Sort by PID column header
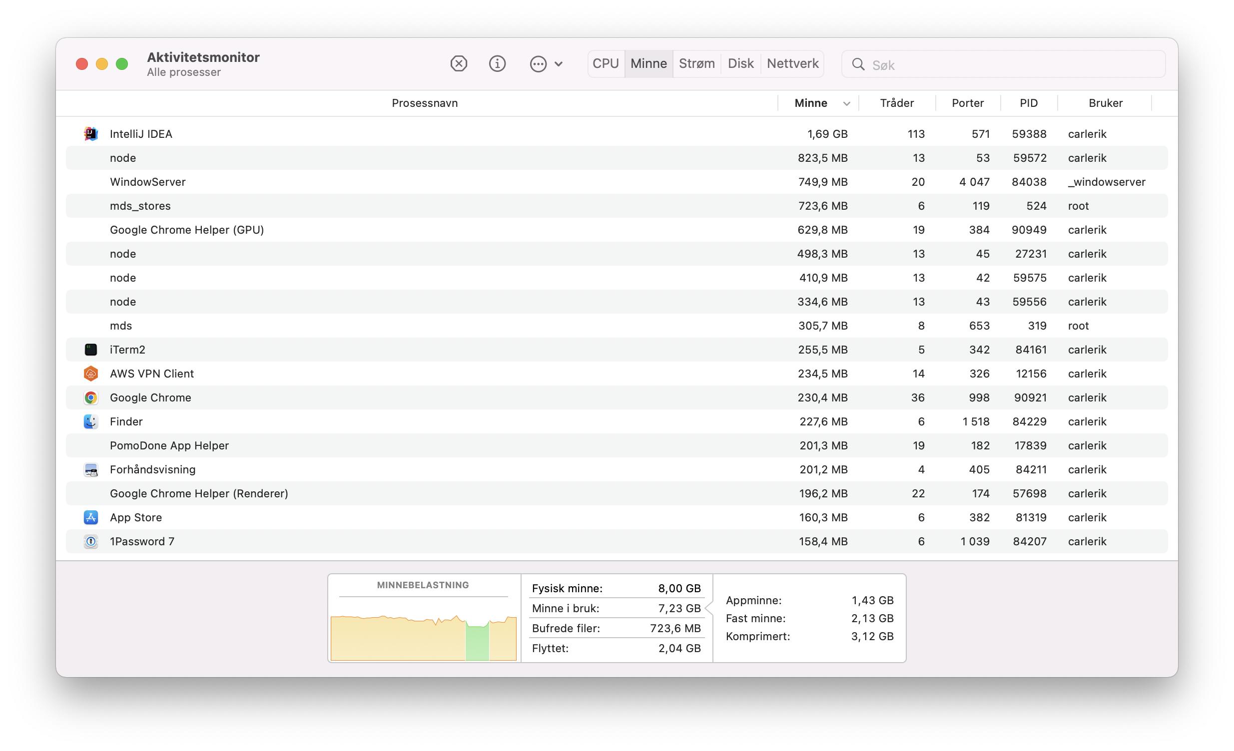Screen dimensions: 1234x751 click(x=1029, y=103)
